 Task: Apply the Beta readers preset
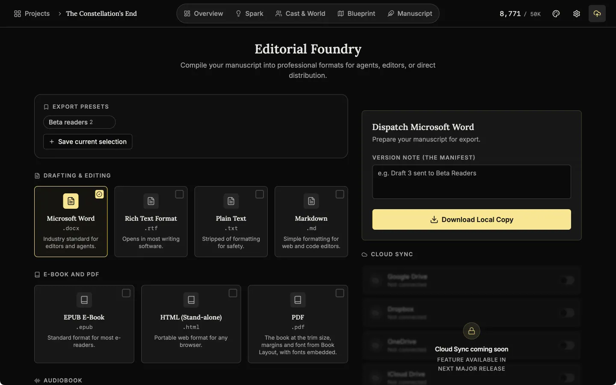point(79,122)
